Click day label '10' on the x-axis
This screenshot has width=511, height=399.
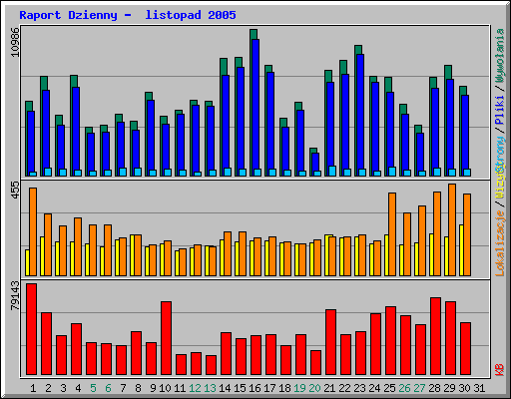pyautogui.click(x=165, y=388)
